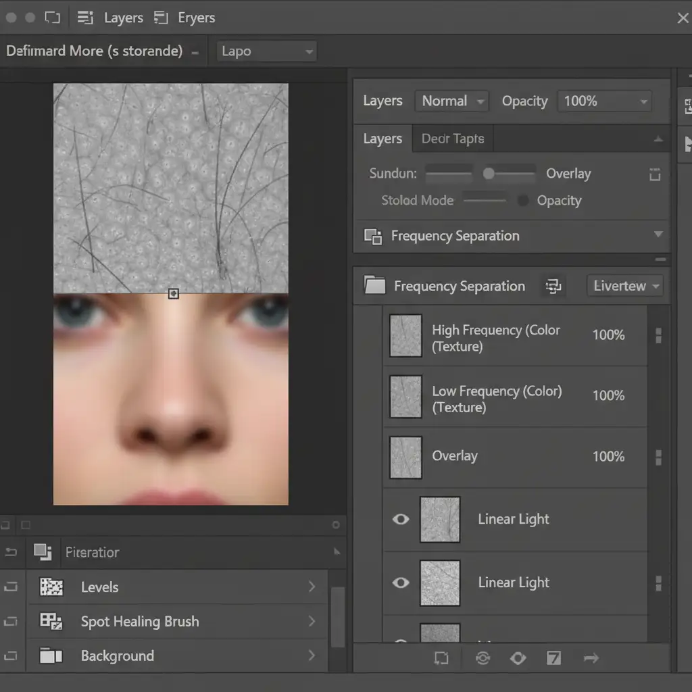Viewport: 692px width, 692px height.
Task: Toggle visibility of second Linear Light layer
Action: (x=401, y=583)
